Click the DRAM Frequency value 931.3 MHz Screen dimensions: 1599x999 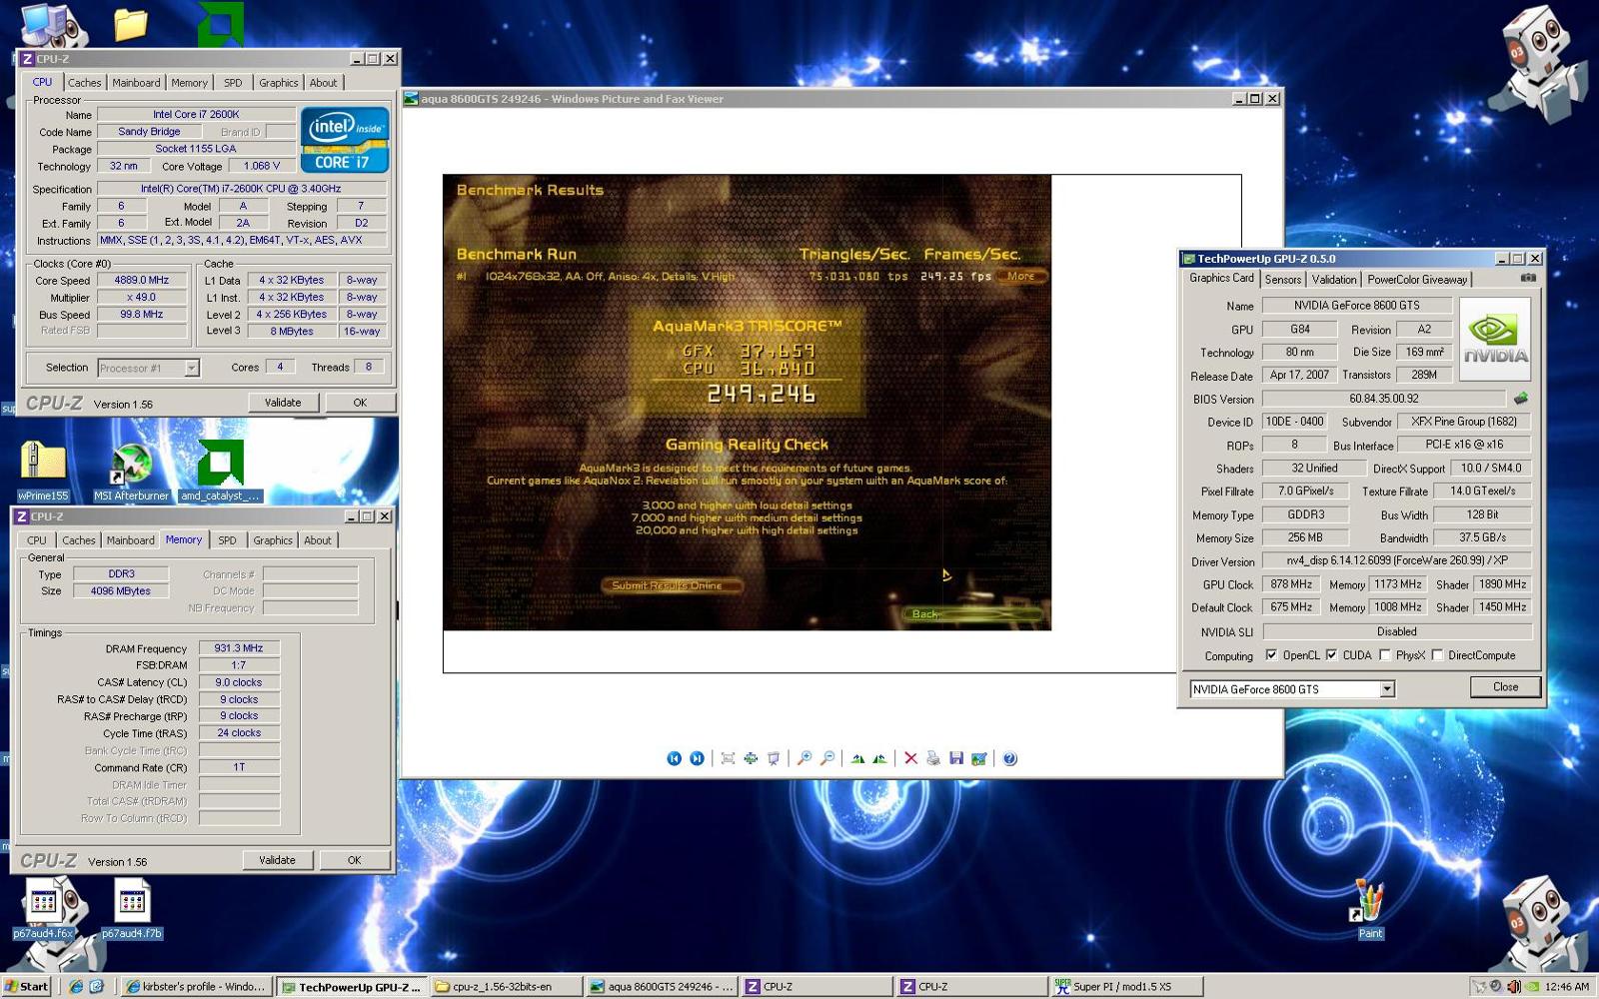(x=239, y=648)
